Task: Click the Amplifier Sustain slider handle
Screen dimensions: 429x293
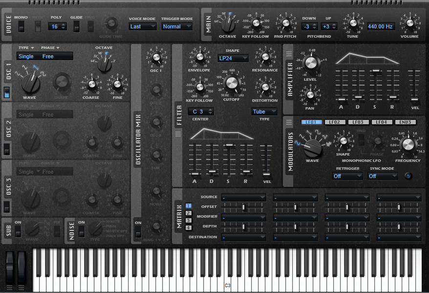Action: (x=375, y=71)
